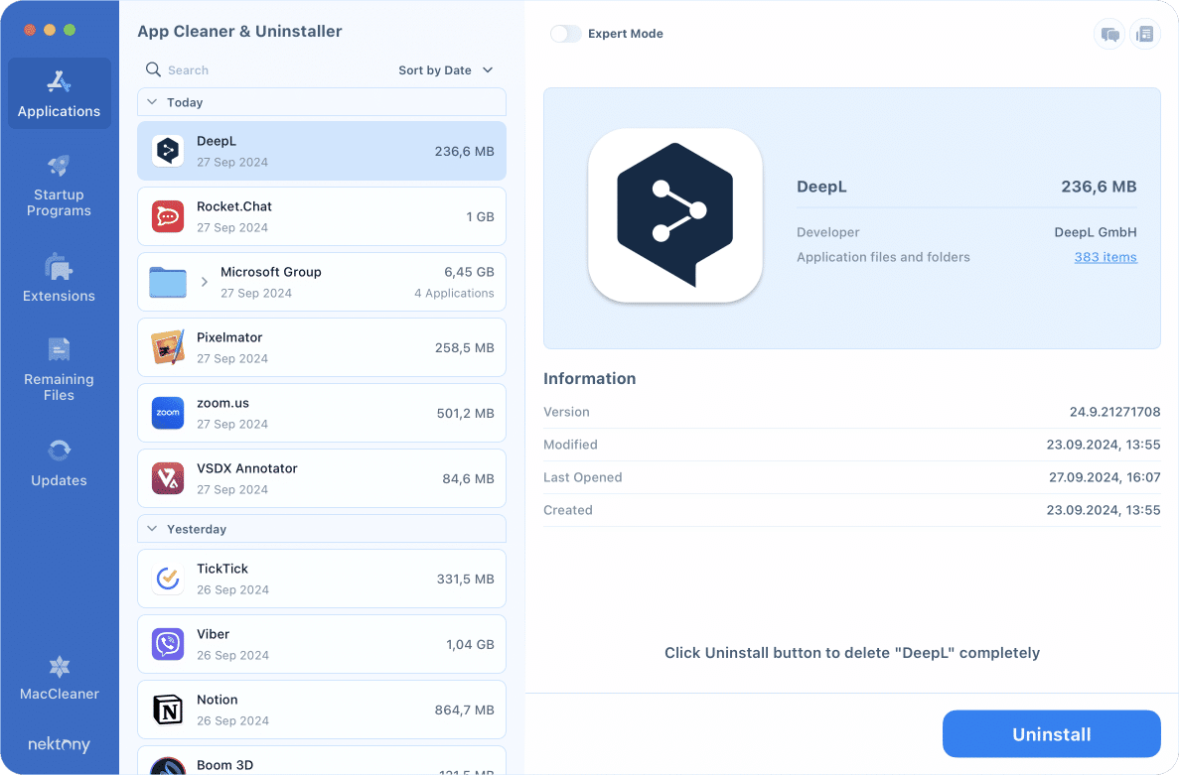Image resolution: width=1179 pixels, height=775 pixels.
Task: Select the DeepL app icon in list
Action: pos(168,151)
